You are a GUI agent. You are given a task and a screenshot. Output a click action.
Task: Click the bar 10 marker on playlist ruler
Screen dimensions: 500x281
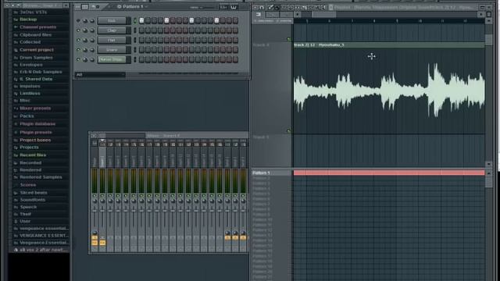pos(420,21)
